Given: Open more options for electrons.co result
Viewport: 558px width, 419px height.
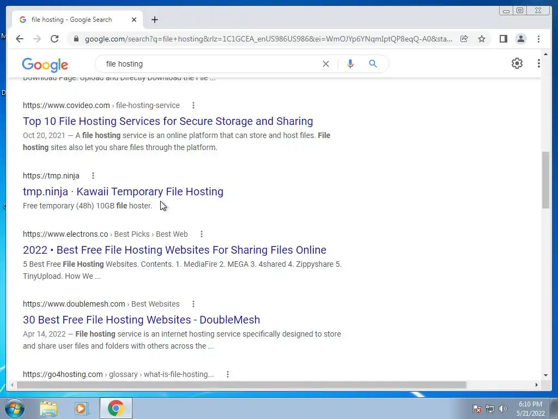Looking at the screenshot, I should pyautogui.click(x=202, y=234).
